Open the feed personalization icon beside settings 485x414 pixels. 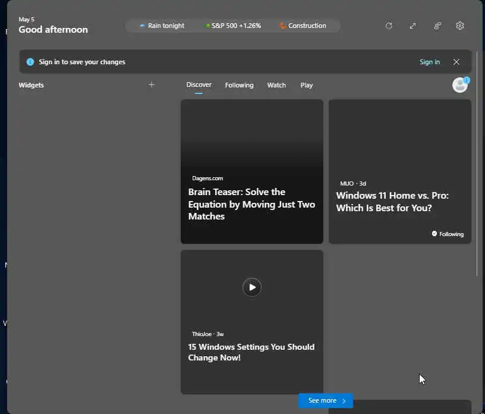coord(437,26)
